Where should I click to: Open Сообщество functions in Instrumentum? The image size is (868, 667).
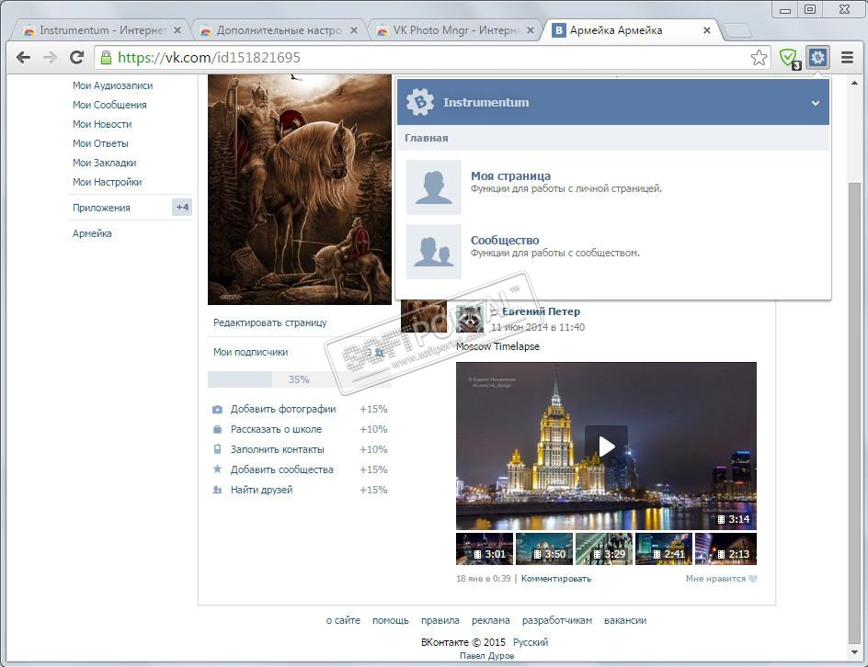coord(504,241)
